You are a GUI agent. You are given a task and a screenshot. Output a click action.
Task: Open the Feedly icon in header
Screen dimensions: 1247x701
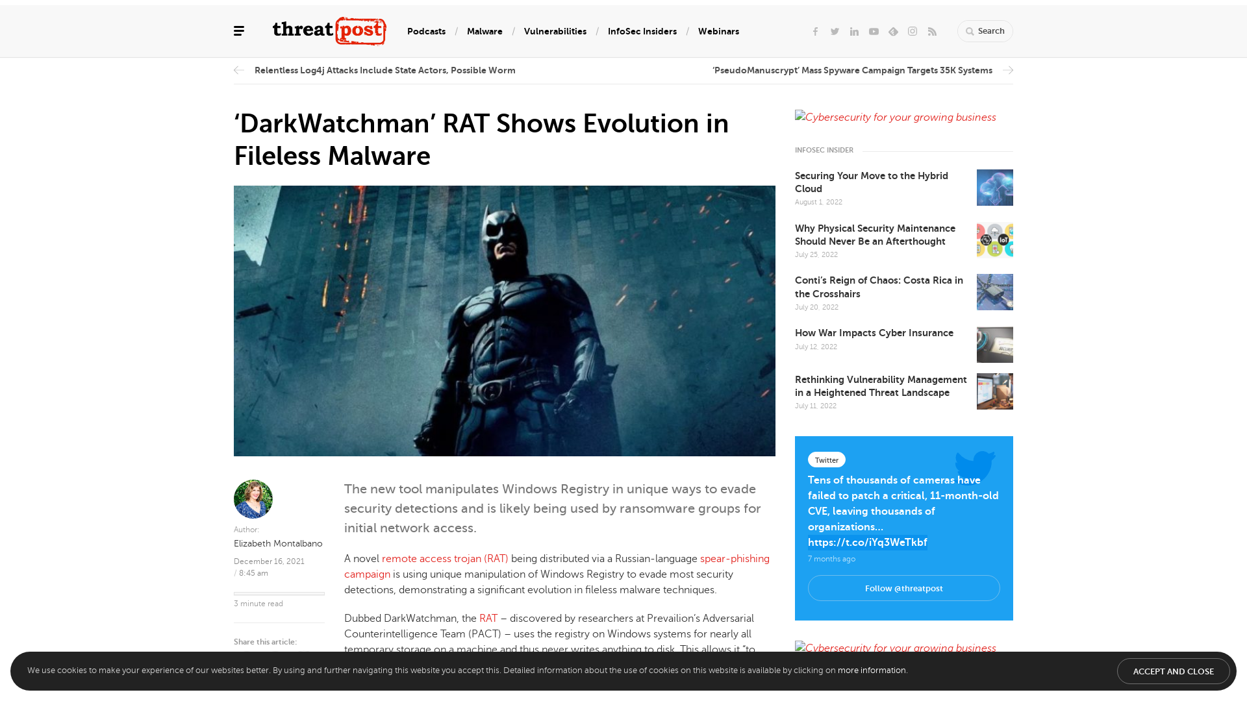(x=893, y=31)
